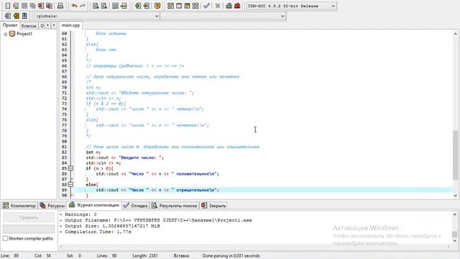The image size is (460, 259).
Task: Click the 'Done parsing in 0,031 seconds' status text
Action: [231, 256]
